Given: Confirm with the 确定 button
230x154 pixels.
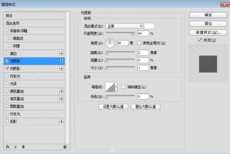Looking at the screenshot, I should [x=208, y=15].
